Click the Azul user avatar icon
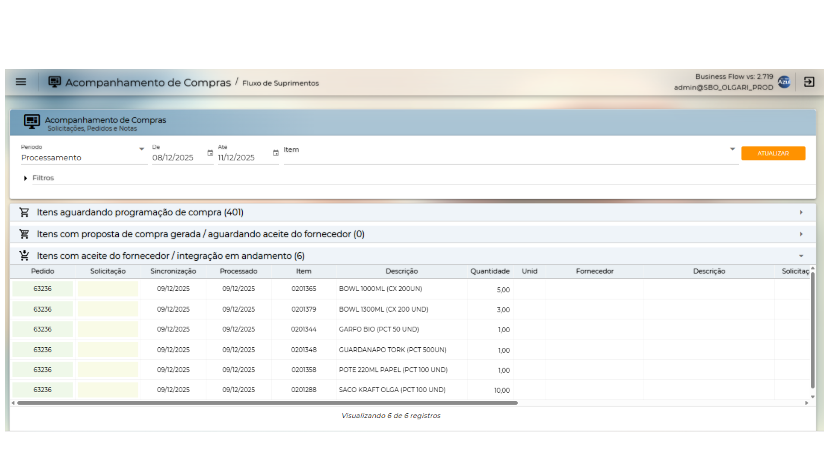The width and height of the screenshot is (829, 466). (x=784, y=82)
